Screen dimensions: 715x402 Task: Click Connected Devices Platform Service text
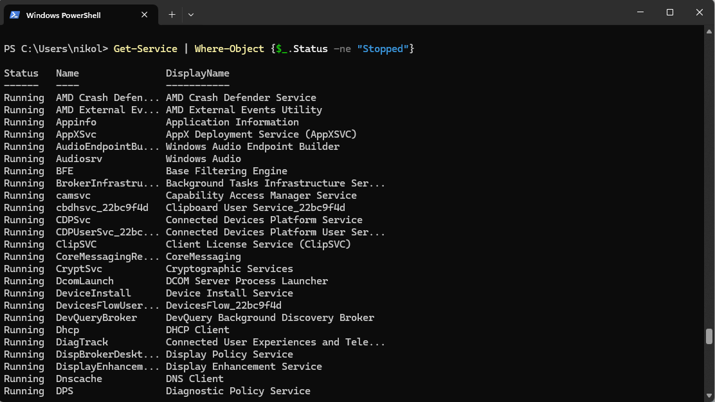pyautogui.click(x=264, y=220)
